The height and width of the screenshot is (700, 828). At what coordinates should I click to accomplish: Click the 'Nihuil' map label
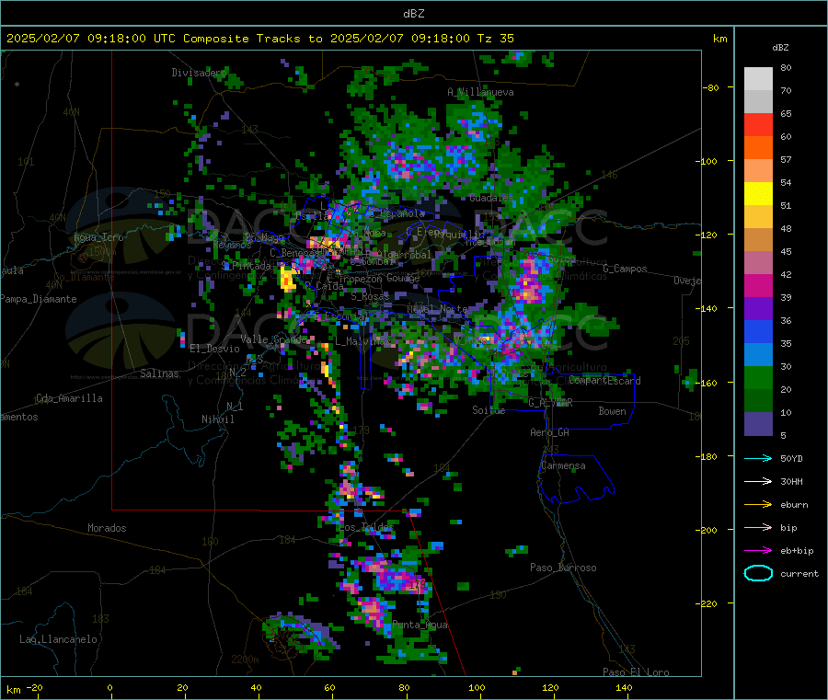[x=217, y=419]
